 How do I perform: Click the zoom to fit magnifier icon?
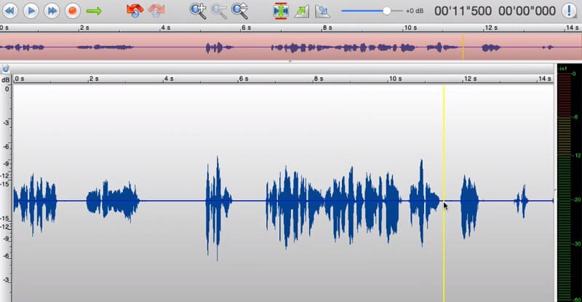click(239, 11)
